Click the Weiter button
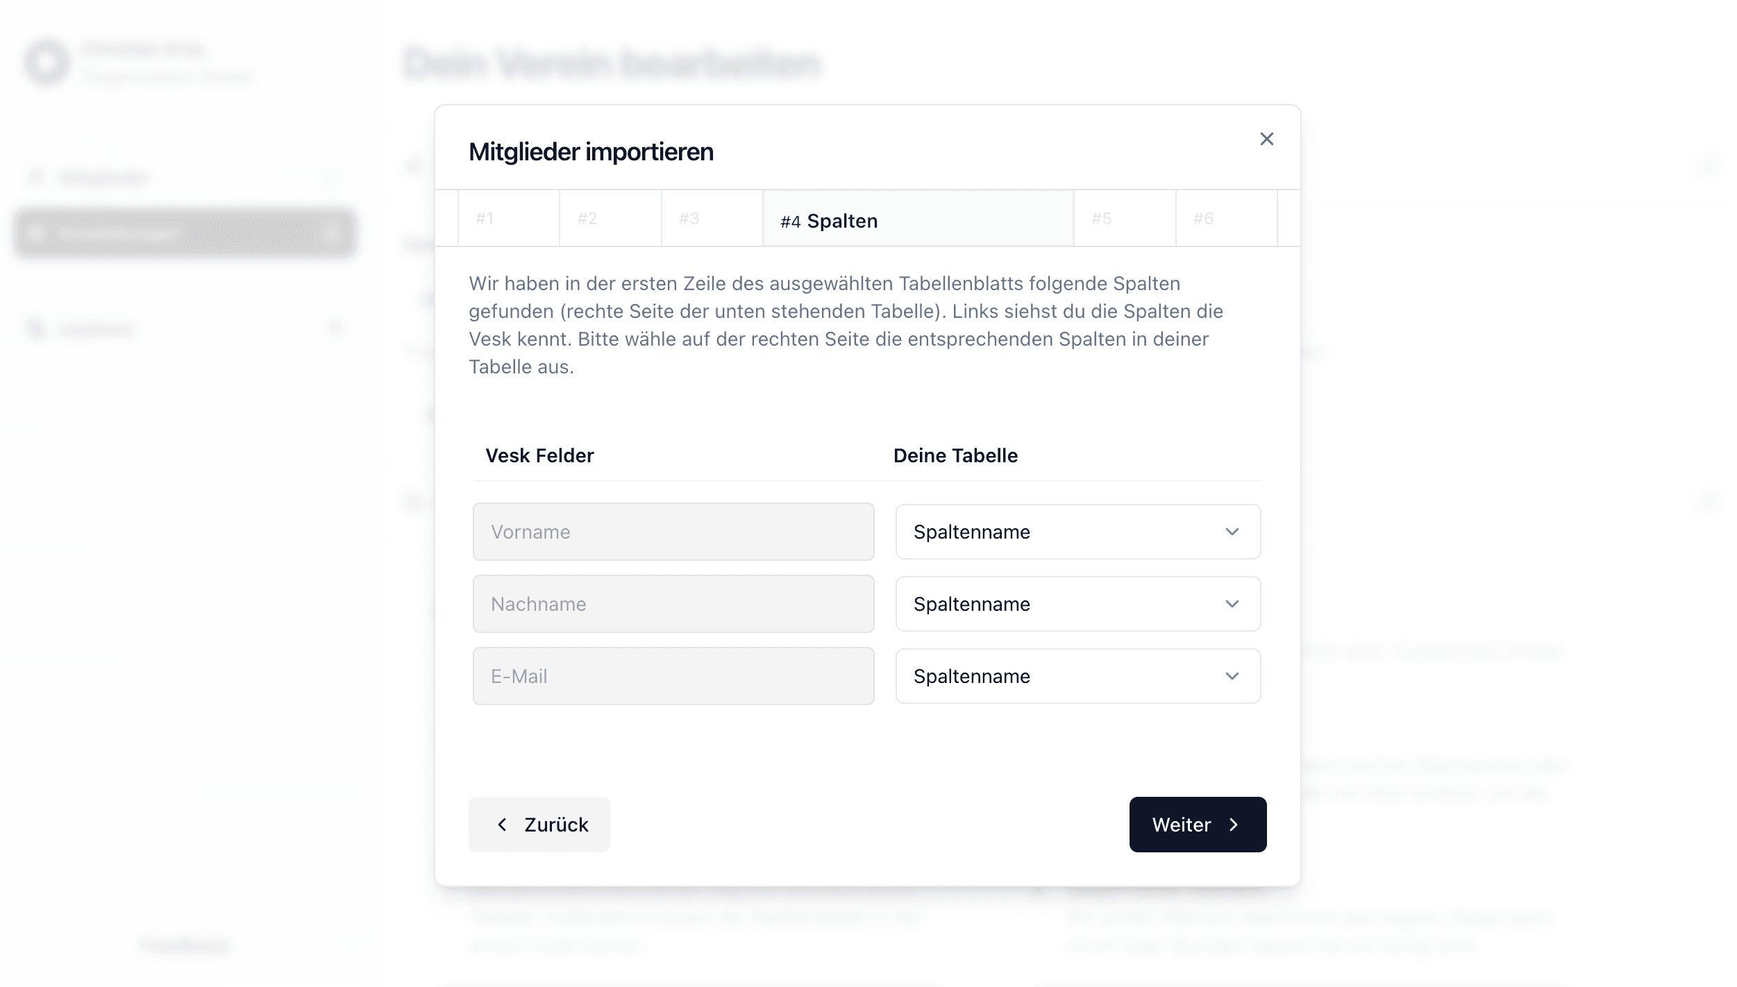The image size is (1737, 987). click(x=1198, y=825)
